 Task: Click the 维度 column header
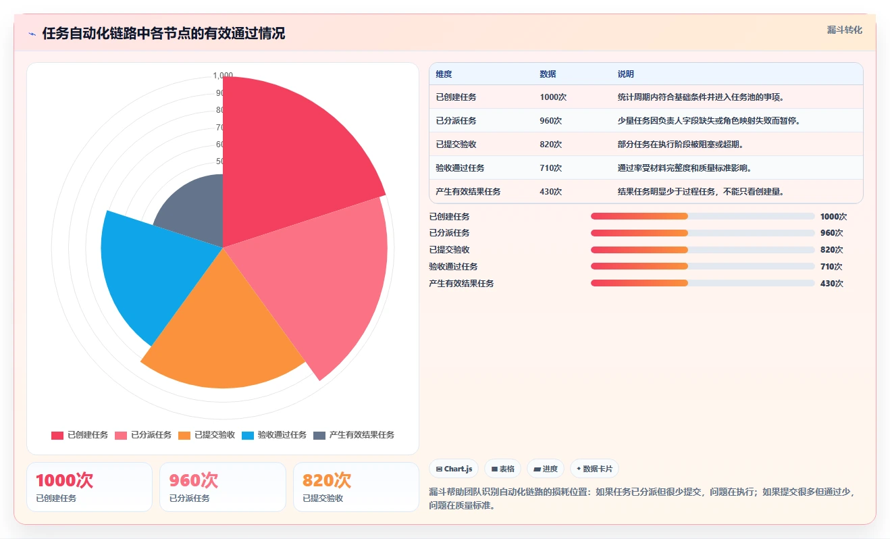tap(444, 74)
